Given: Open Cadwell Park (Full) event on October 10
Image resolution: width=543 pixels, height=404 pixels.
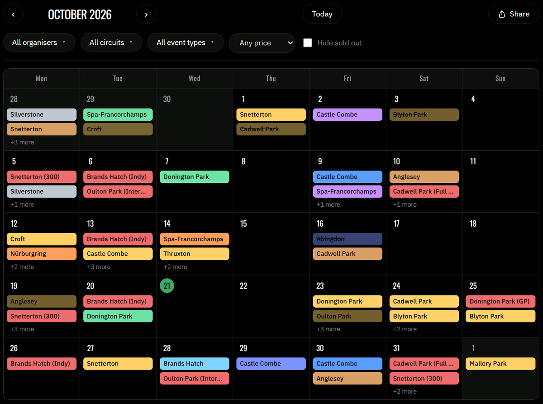Looking at the screenshot, I should pos(424,191).
